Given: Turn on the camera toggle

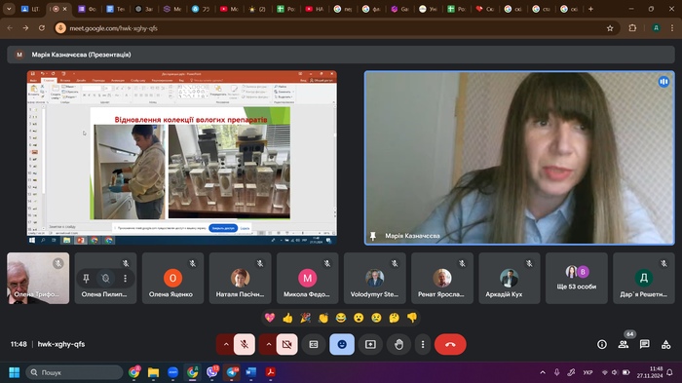Looking at the screenshot, I should [287, 344].
